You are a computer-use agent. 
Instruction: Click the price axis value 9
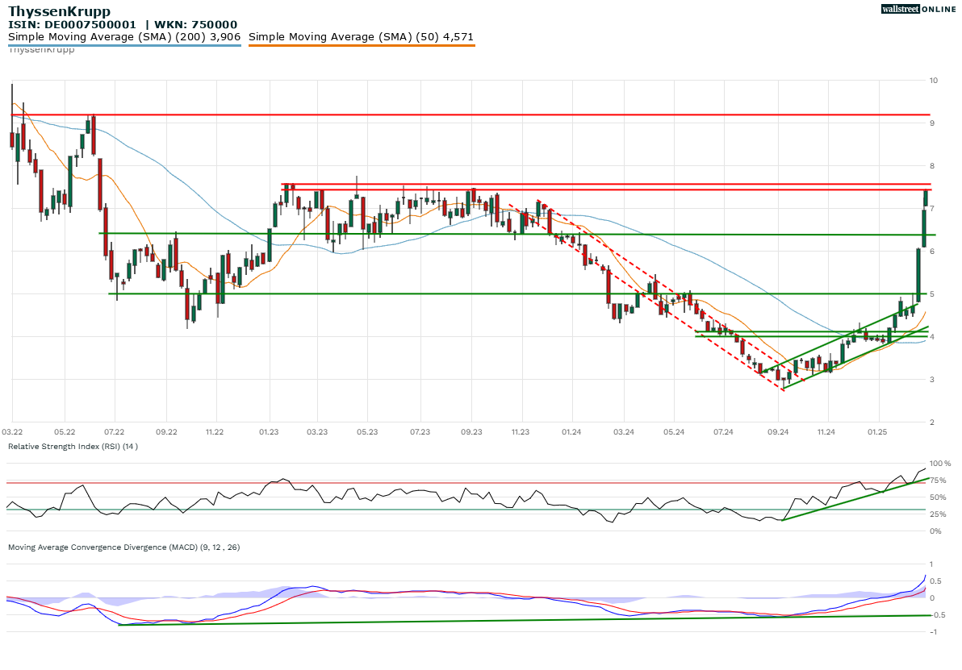(x=932, y=123)
